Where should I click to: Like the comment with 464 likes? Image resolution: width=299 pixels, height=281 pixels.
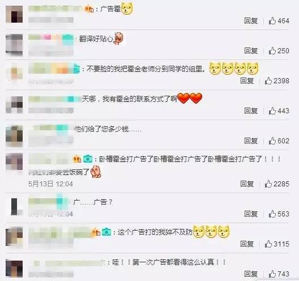tap(272, 20)
